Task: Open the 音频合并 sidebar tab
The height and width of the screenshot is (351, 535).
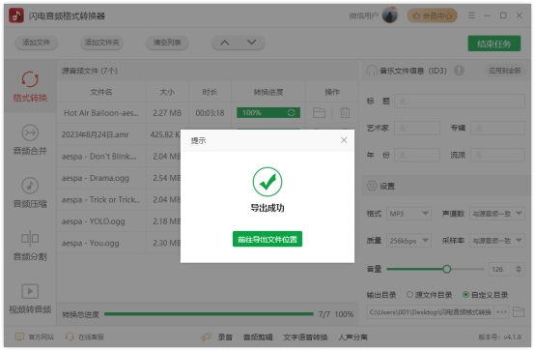Action: (x=30, y=140)
